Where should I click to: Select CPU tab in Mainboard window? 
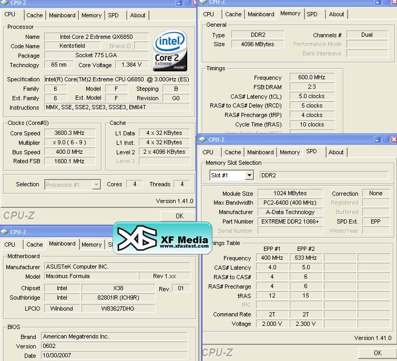[x=10, y=245]
